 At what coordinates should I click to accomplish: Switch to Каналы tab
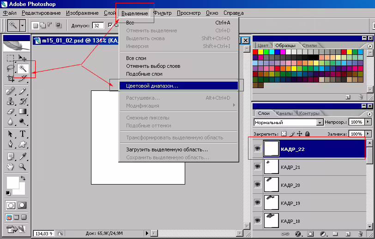tap(284, 114)
